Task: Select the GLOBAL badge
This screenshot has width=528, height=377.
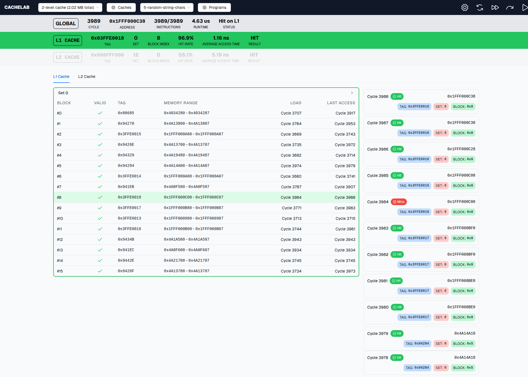Action: pos(66,24)
